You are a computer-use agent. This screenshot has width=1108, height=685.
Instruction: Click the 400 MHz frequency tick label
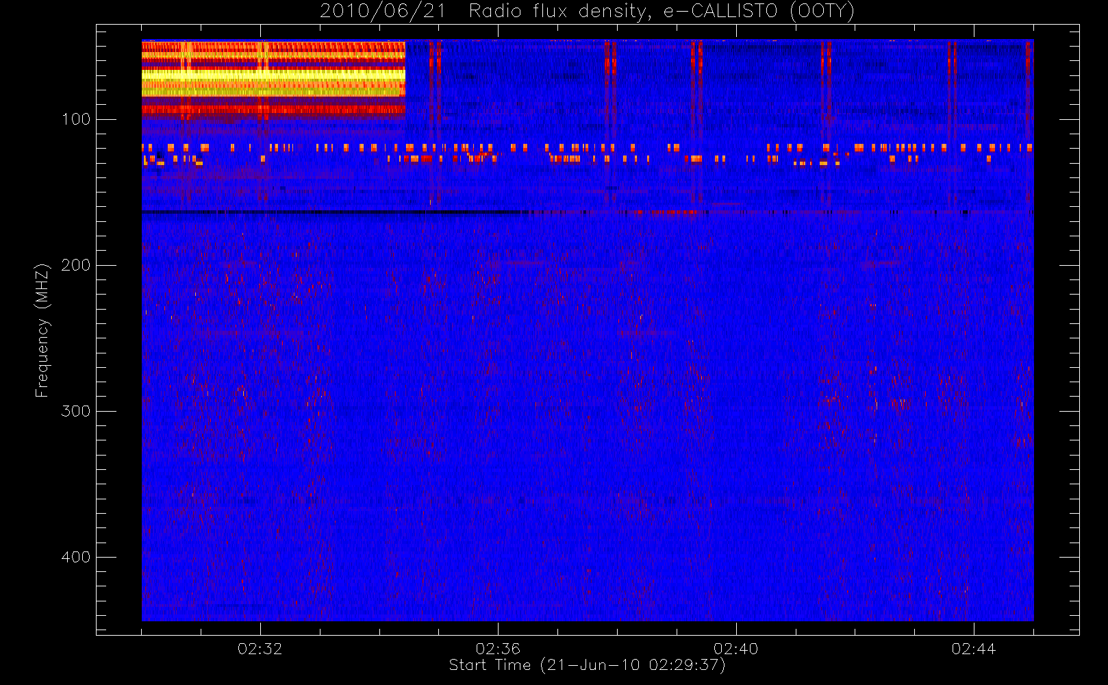click(x=76, y=557)
